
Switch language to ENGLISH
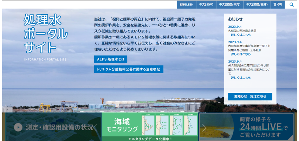(x=187, y=5)
